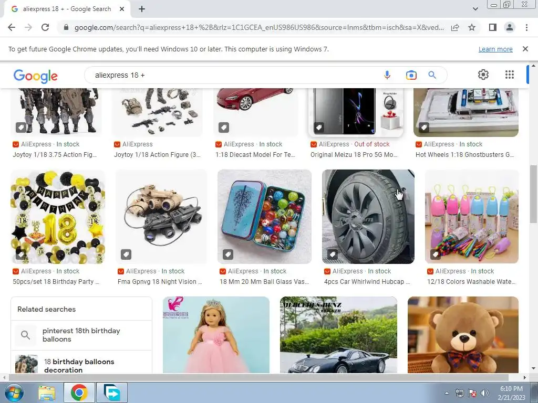The height and width of the screenshot is (403, 538).
Task: Click the browser back arrow
Action: click(x=12, y=27)
